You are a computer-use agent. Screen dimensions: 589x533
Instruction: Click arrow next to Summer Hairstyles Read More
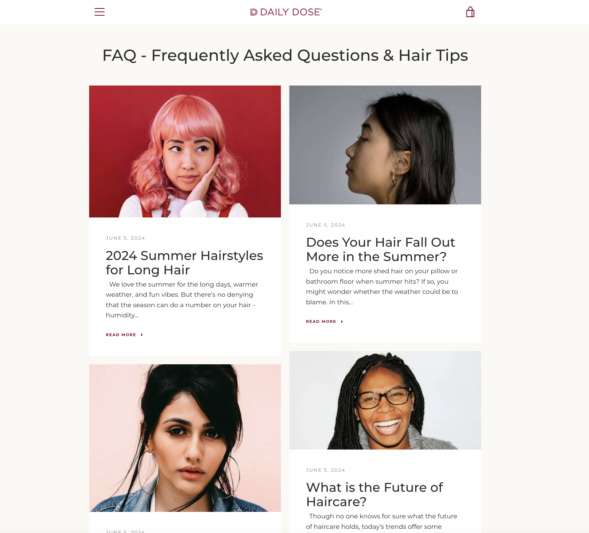(142, 335)
